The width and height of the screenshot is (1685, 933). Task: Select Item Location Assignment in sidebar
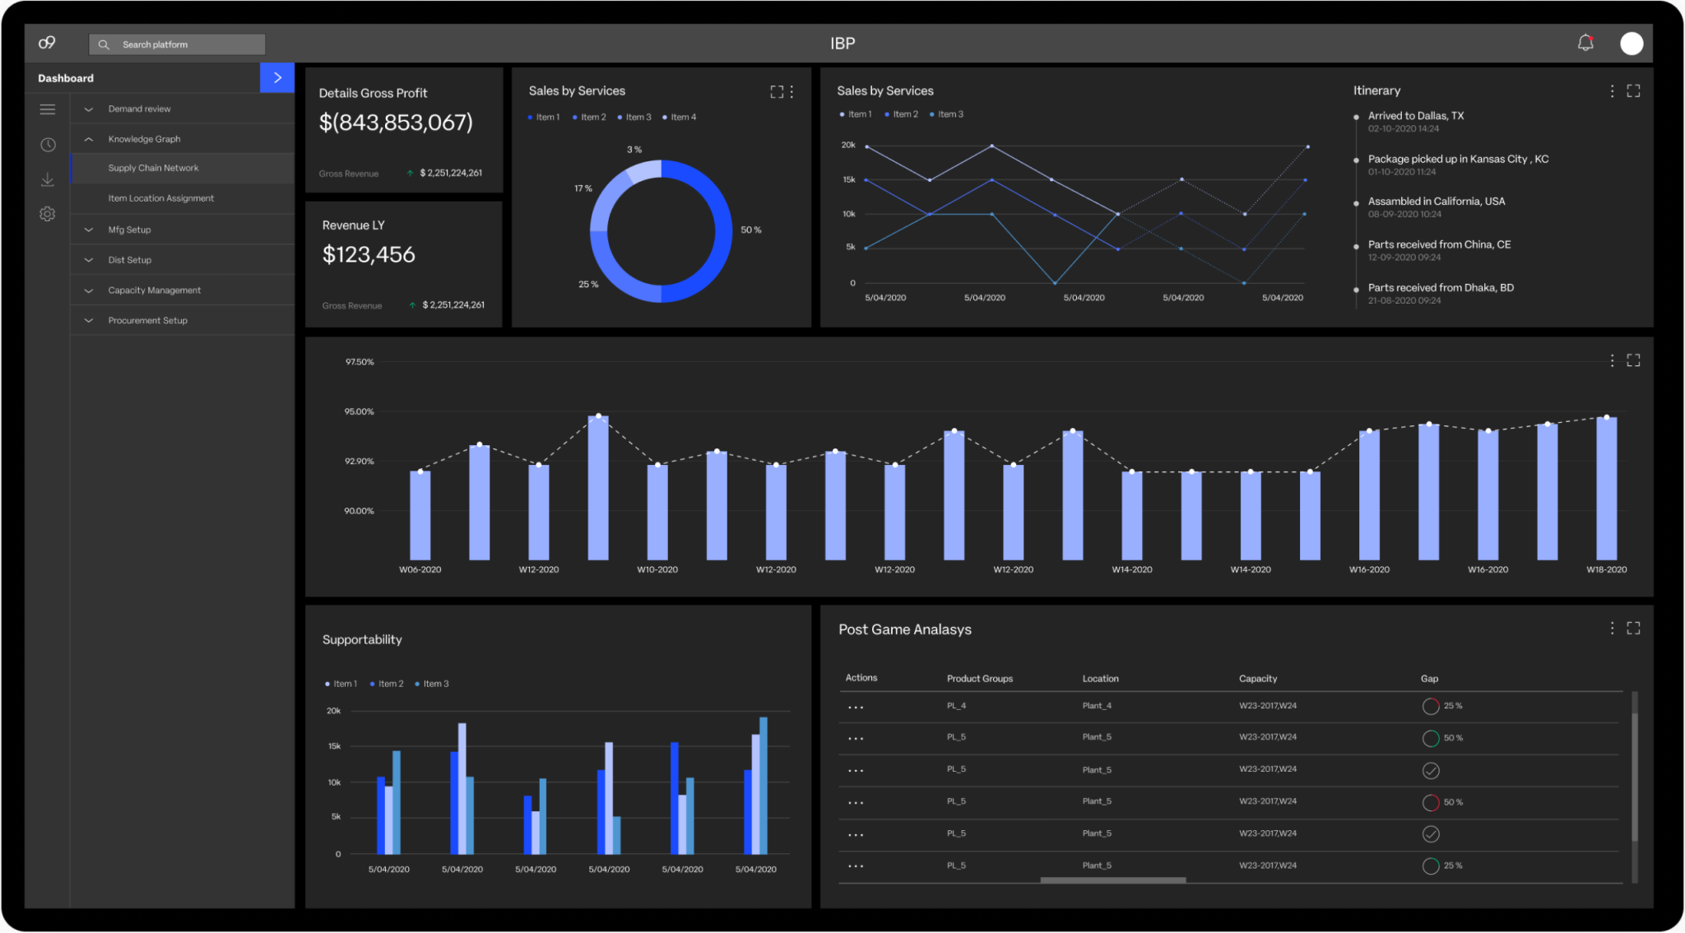160,198
